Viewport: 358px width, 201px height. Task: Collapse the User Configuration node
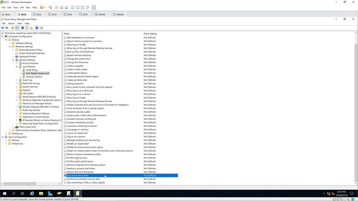pyautogui.click(x=3, y=137)
